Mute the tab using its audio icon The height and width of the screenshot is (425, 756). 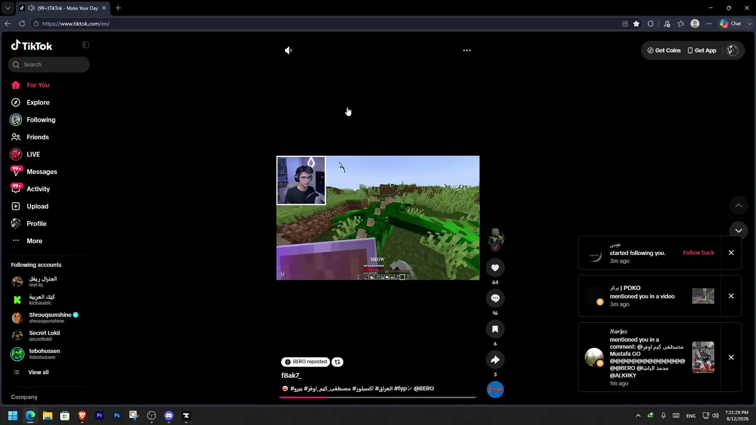[30, 8]
